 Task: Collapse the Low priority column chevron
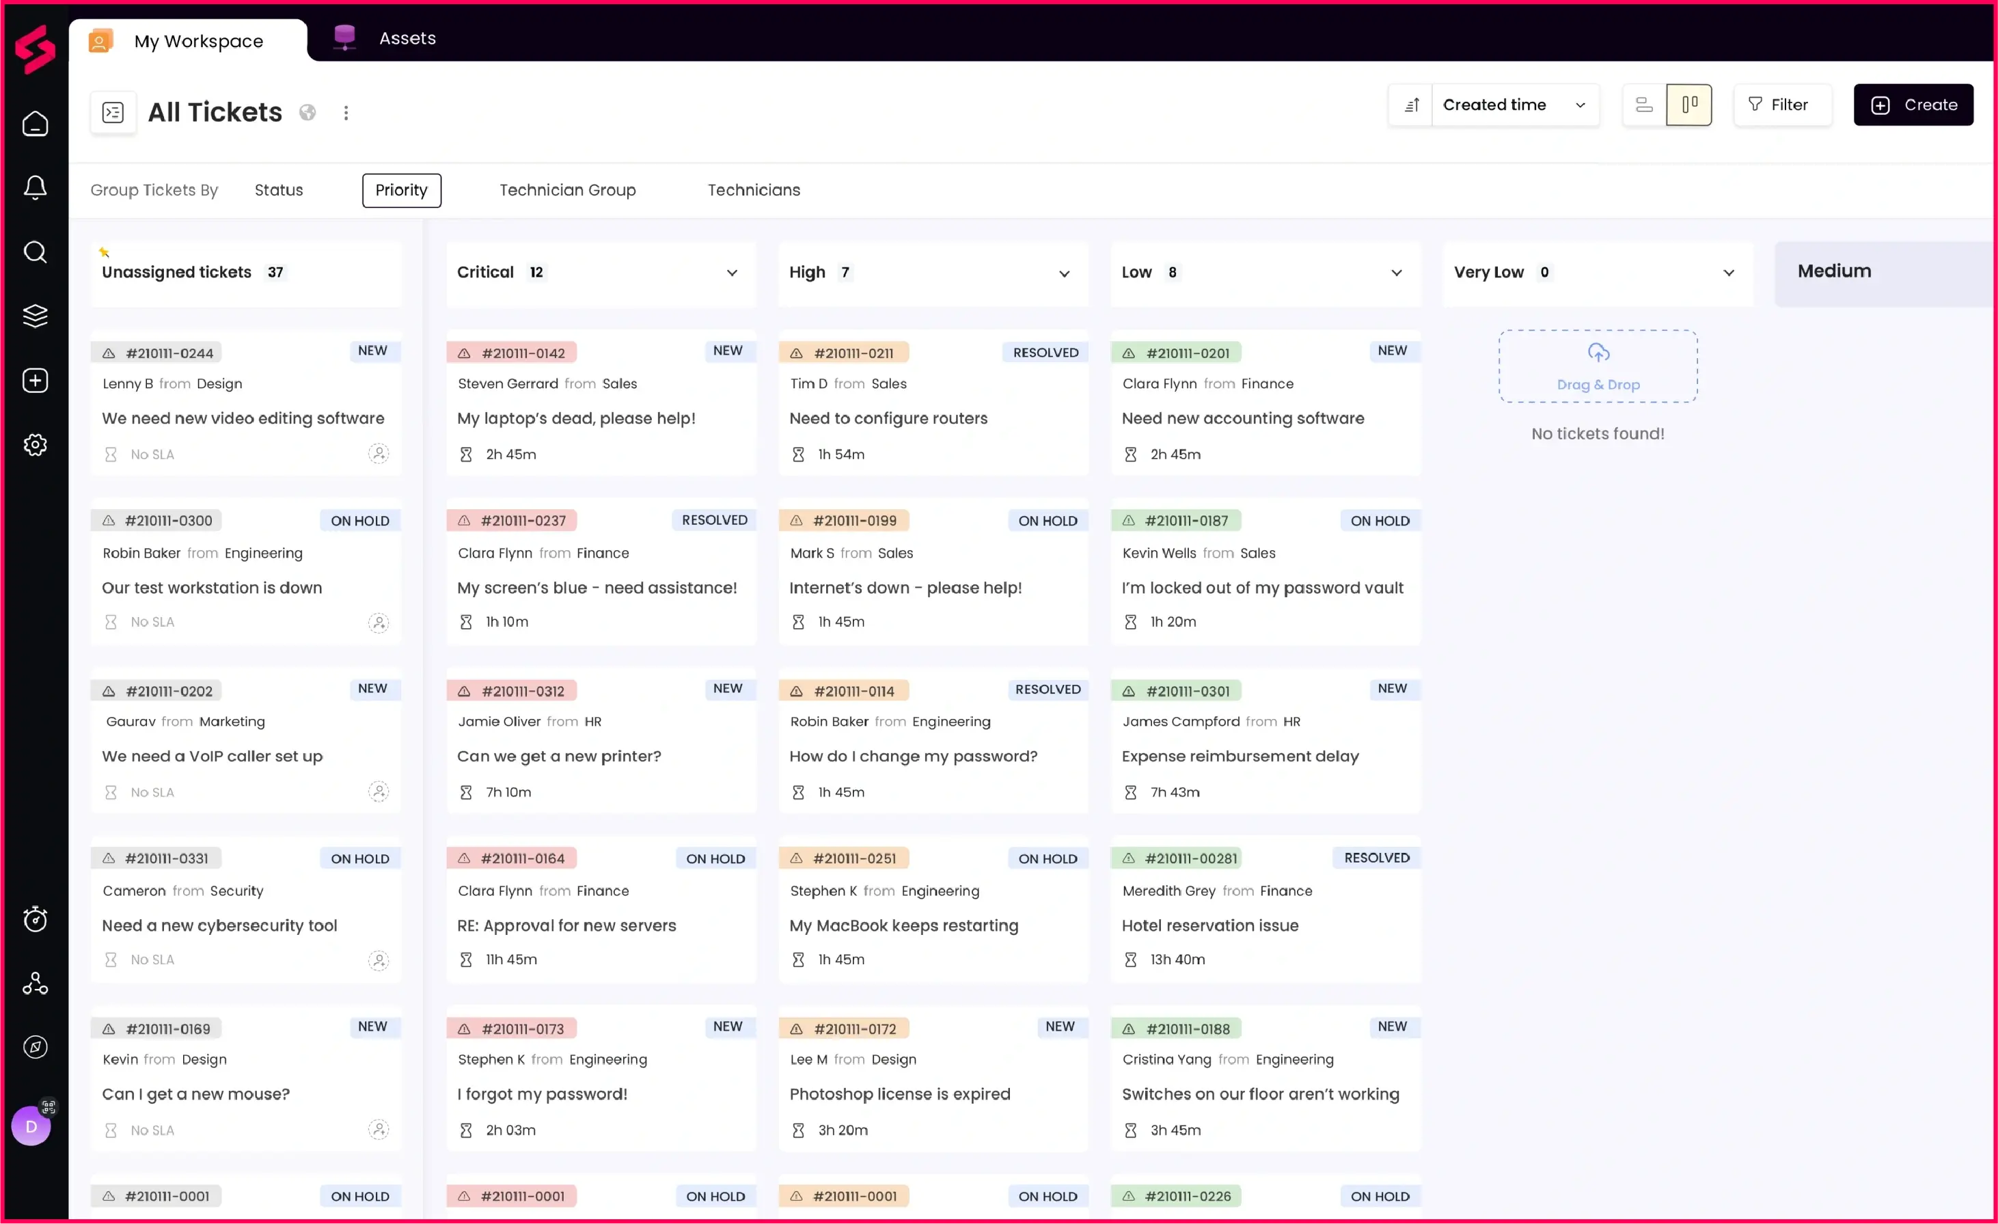click(1396, 273)
